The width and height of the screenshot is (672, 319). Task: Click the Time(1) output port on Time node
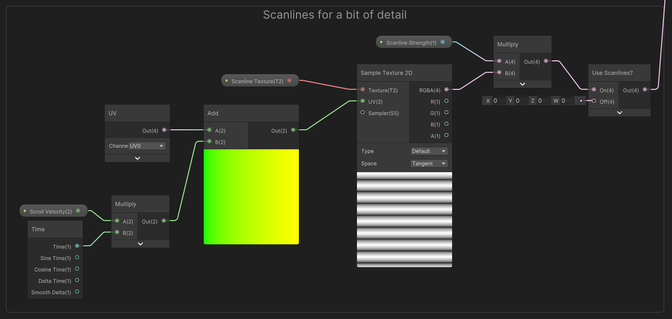pos(77,246)
